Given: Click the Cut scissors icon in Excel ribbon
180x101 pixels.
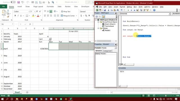Looking at the screenshot, I should point(8,11).
